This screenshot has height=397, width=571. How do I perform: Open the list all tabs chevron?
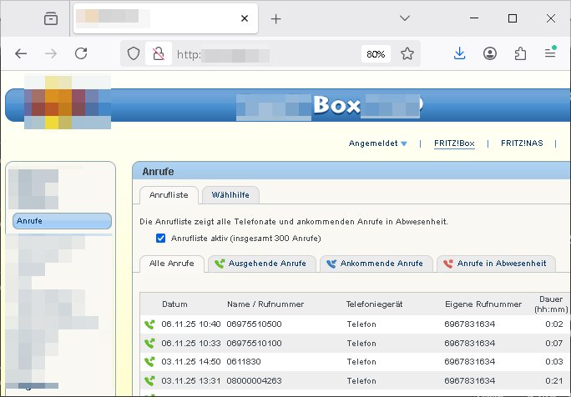pyautogui.click(x=405, y=18)
